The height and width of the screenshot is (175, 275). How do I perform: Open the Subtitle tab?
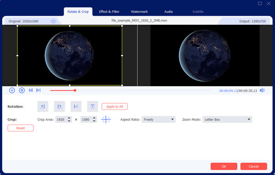coord(198,11)
